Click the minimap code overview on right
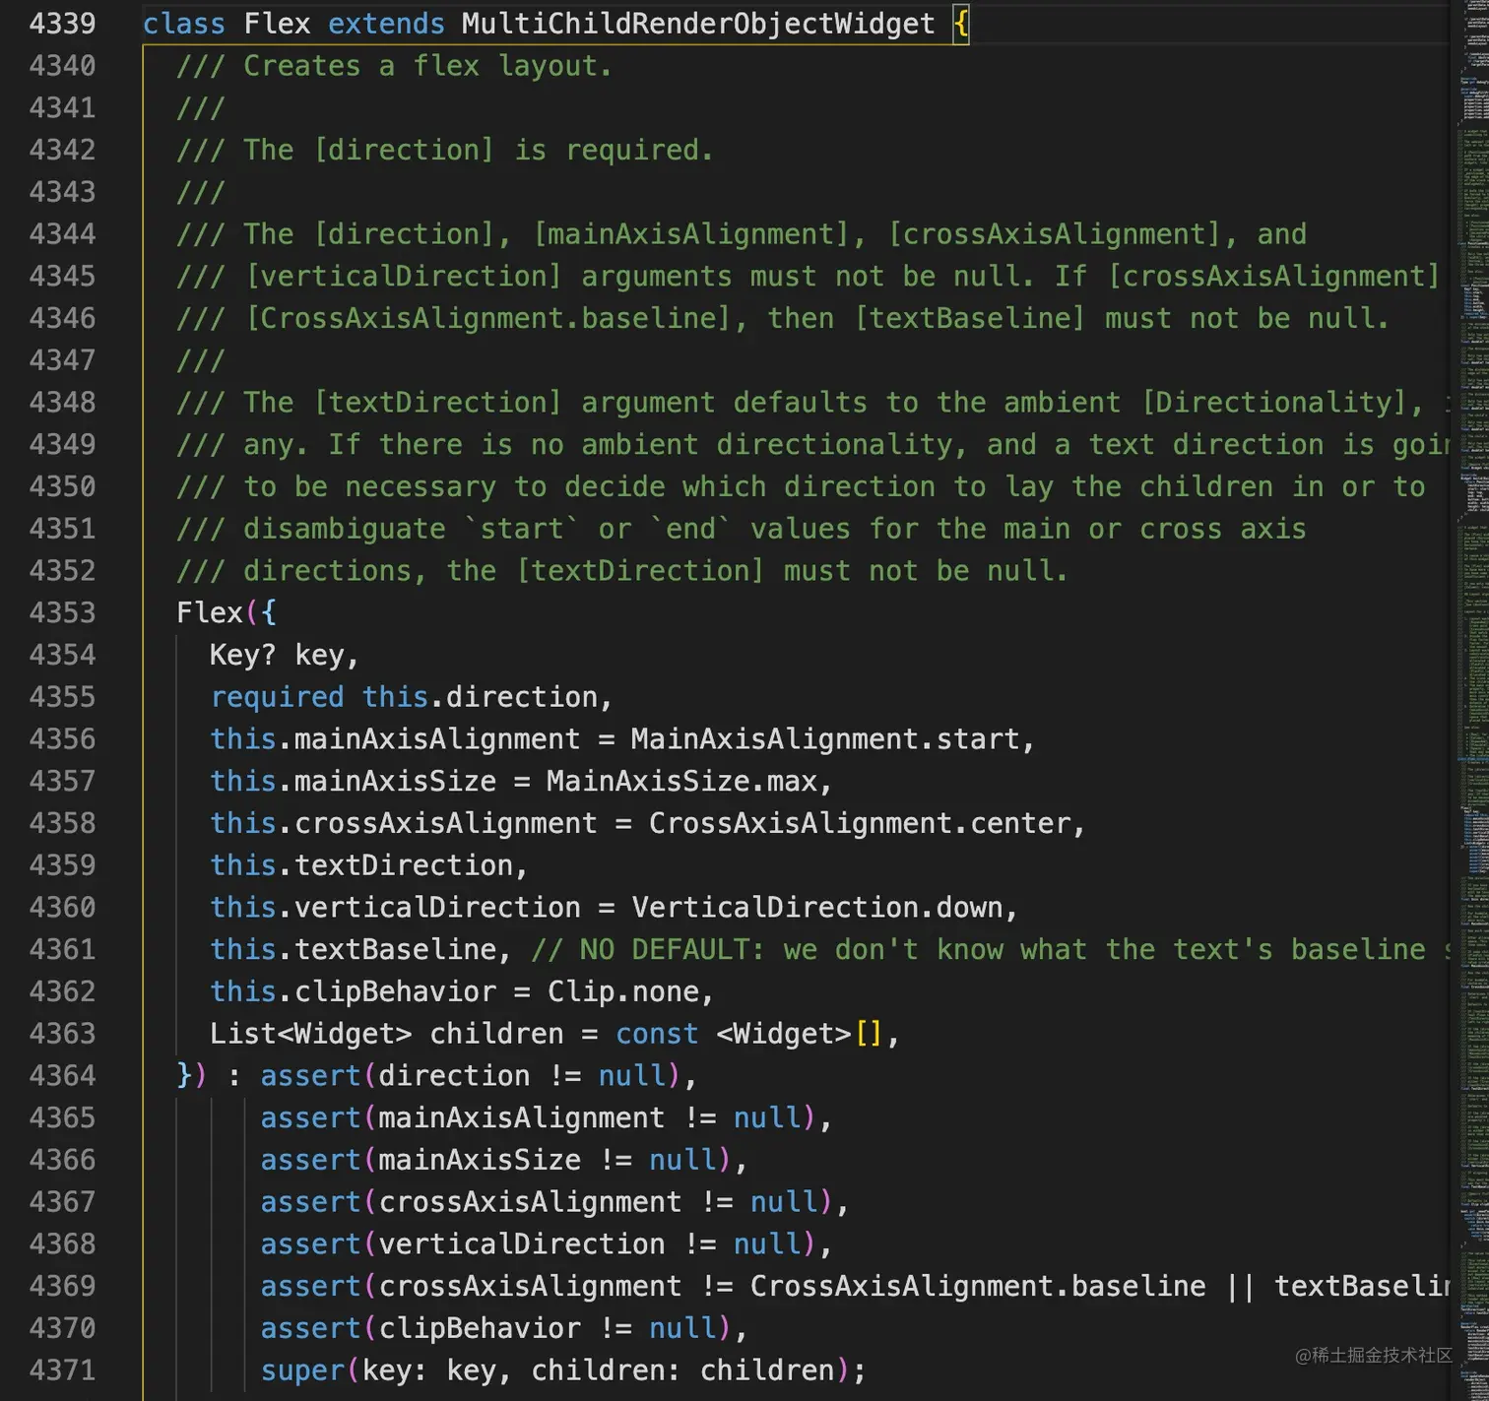 1473,700
